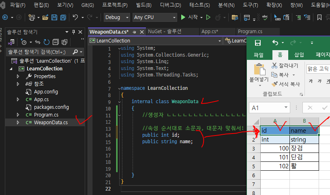The height and width of the screenshot is (195, 330).
Task: Select packages.config in Solution Explorer
Action: pos(51,107)
